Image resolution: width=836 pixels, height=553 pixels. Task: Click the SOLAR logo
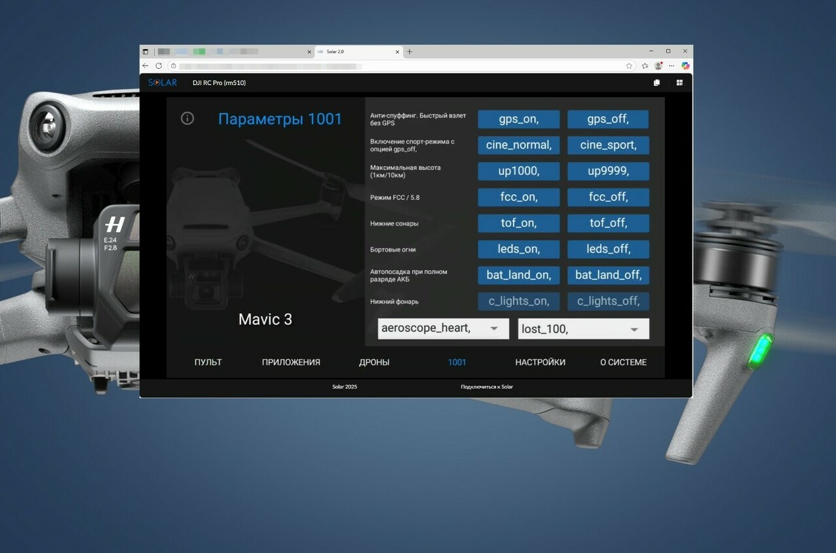pos(162,83)
